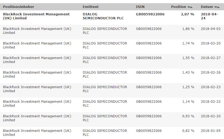Select the 1,14 % position value
The height and width of the screenshot is (139, 224).
tap(188, 102)
